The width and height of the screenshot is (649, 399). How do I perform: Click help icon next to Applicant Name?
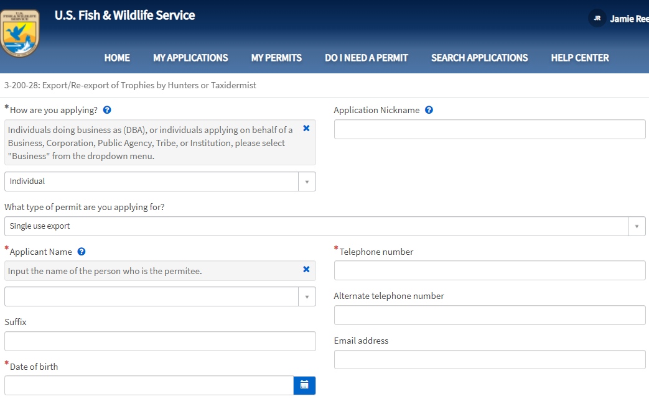pos(82,252)
